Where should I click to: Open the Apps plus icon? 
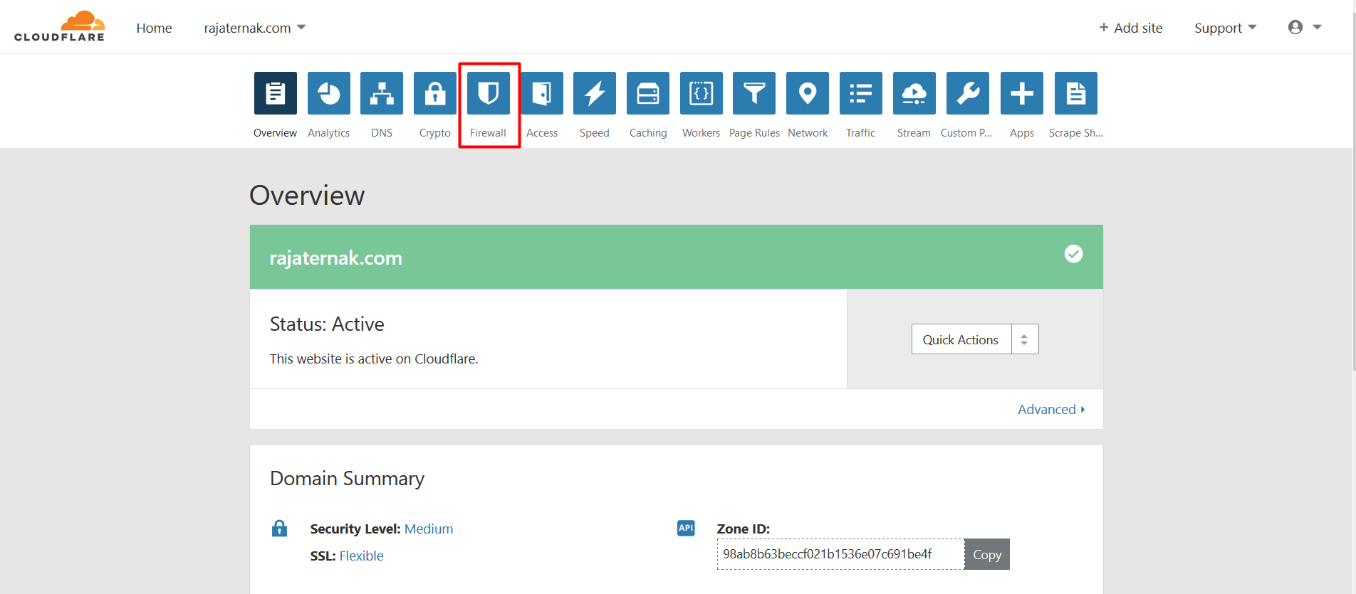1022,93
